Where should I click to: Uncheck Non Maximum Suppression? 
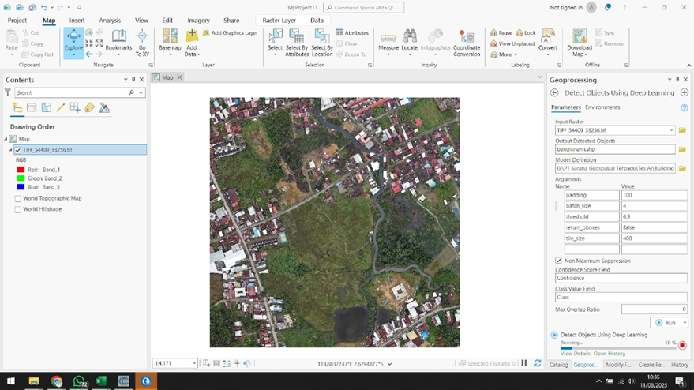558,261
